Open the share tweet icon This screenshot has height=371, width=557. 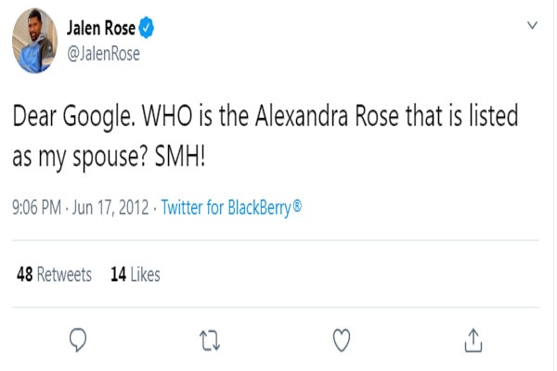pyautogui.click(x=473, y=341)
